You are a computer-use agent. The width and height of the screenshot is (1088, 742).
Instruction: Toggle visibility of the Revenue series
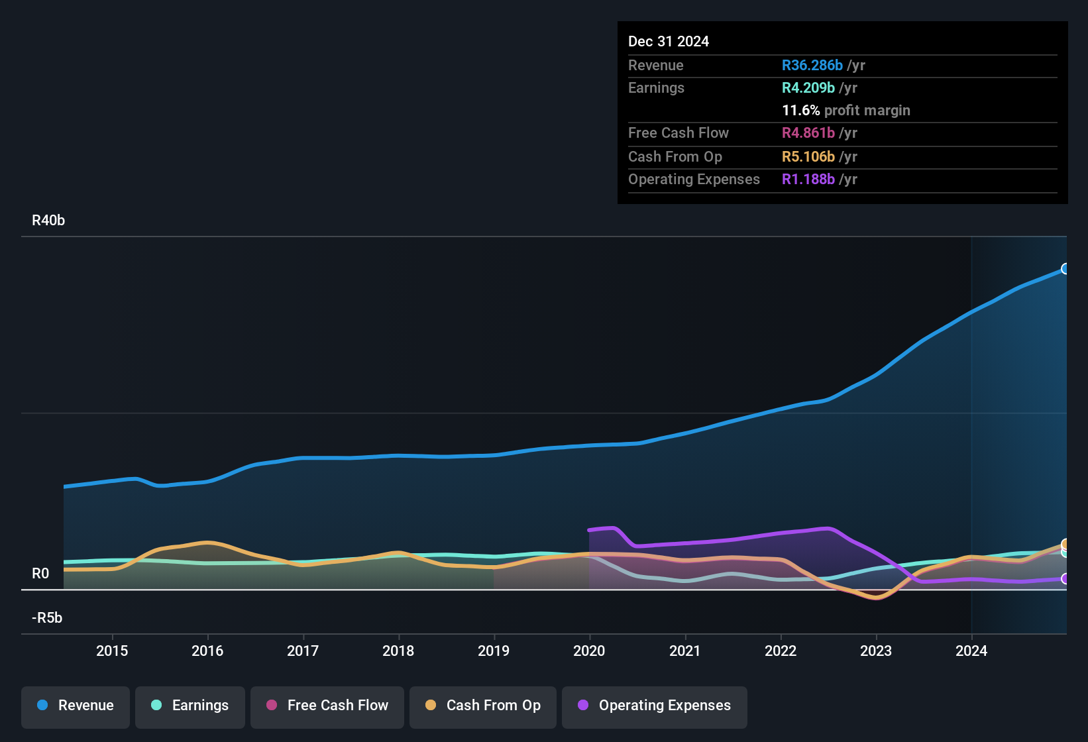coord(75,706)
